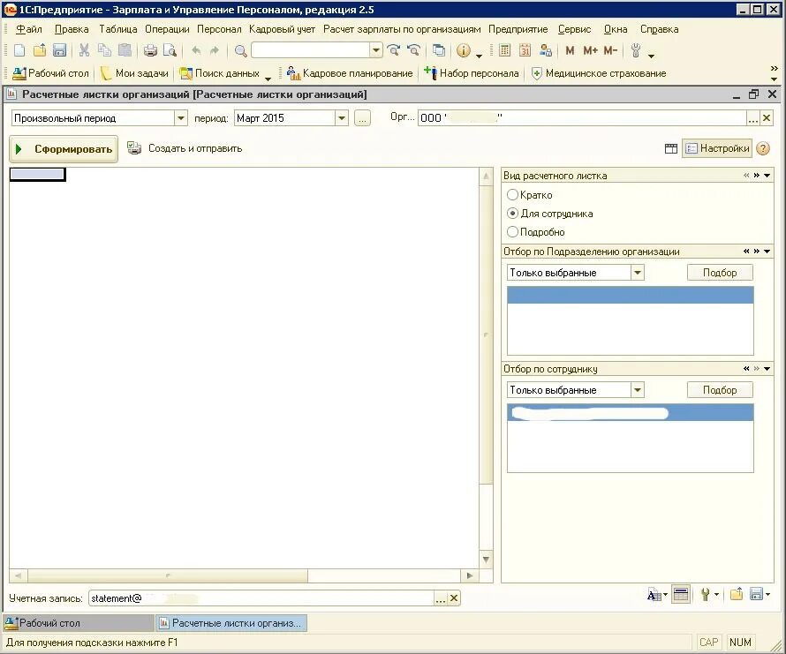Open the Март 2015 period dropdown
The image size is (786, 654).
342,118
